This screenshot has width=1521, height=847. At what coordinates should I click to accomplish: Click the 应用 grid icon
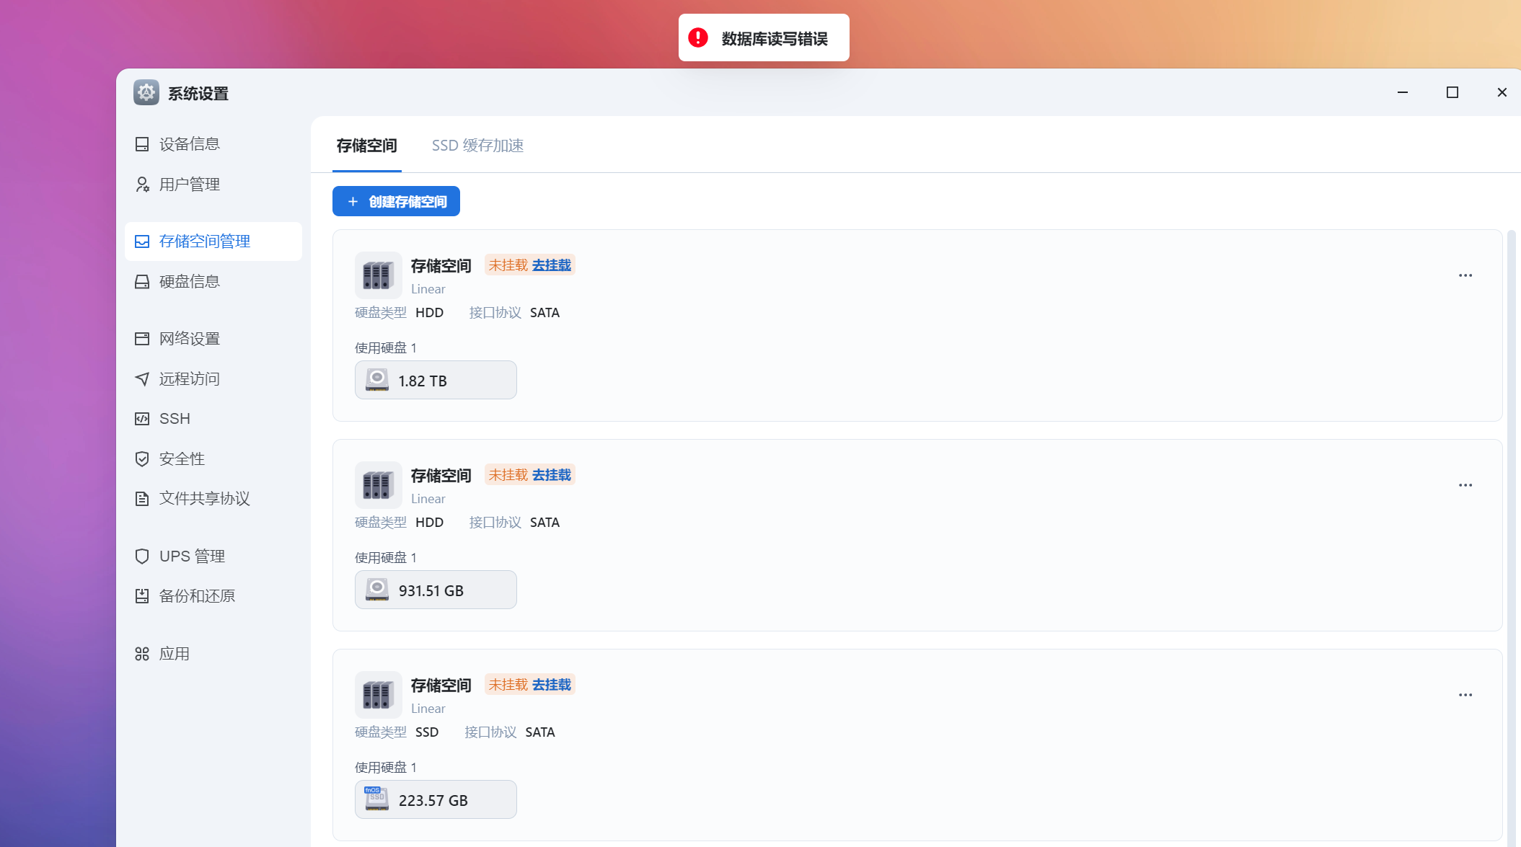click(x=142, y=654)
